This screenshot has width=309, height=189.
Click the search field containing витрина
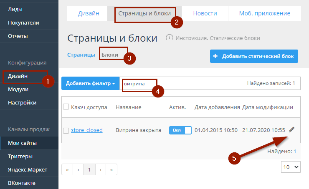pyautogui.click(x=180, y=83)
